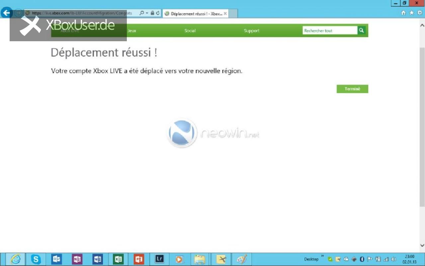Click the green Terminé button
This screenshot has width=425, height=266.
pyautogui.click(x=352, y=89)
